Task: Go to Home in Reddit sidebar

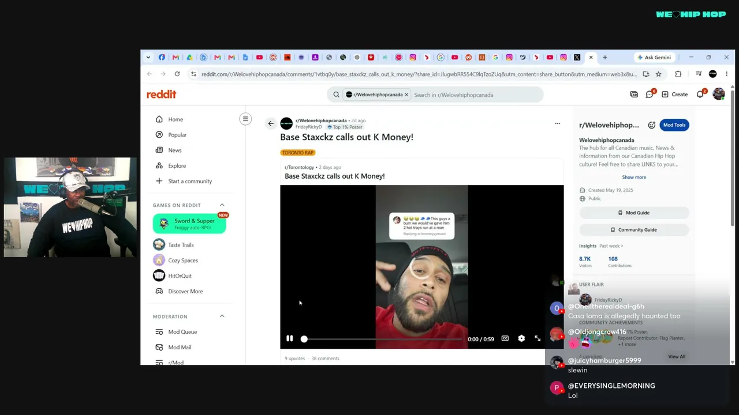Action: (x=176, y=119)
